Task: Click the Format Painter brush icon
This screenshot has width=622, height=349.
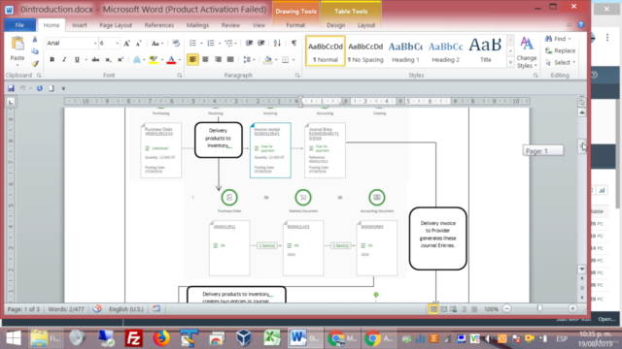Action: tap(35, 63)
